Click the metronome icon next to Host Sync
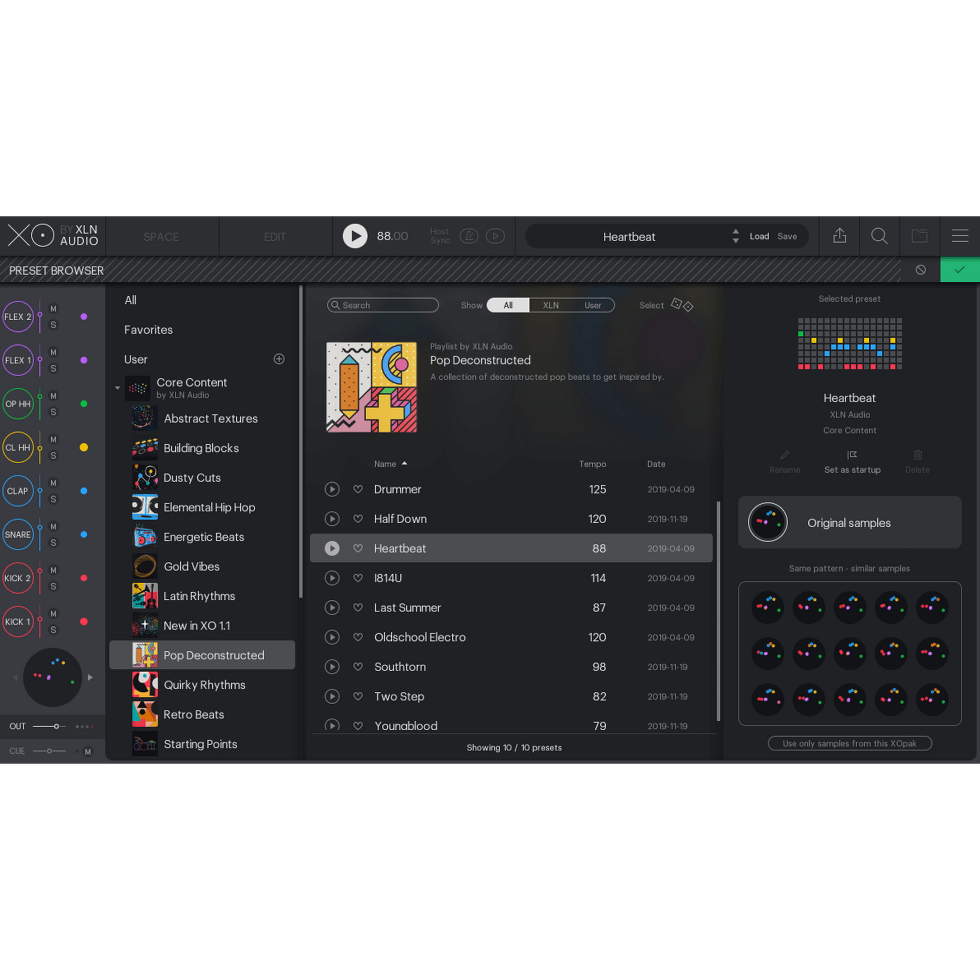980x980 pixels. 469,236
